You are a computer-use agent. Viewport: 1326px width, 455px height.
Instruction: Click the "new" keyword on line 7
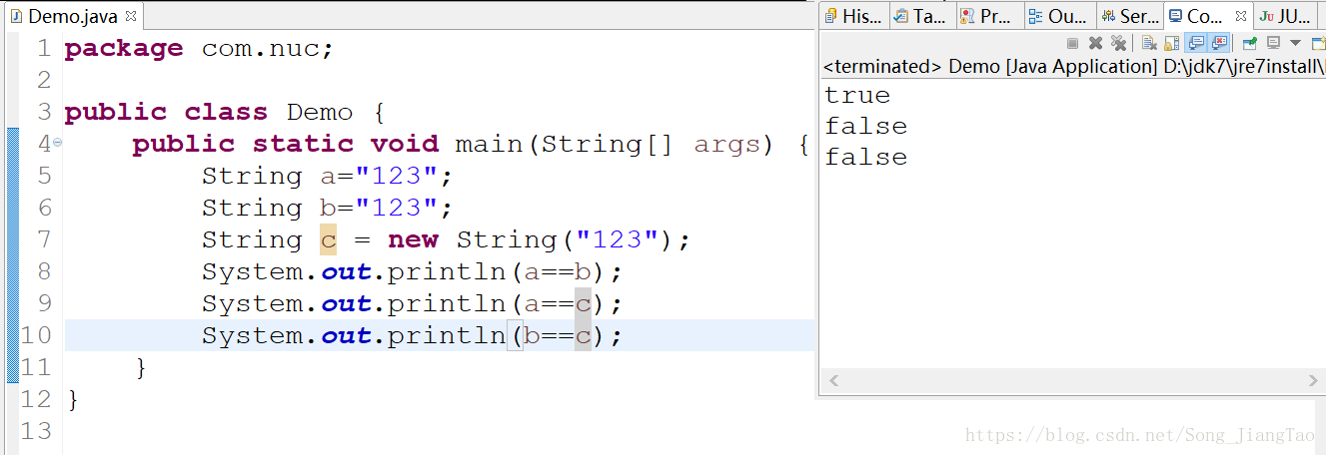pyautogui.click(x=413, y=239)
